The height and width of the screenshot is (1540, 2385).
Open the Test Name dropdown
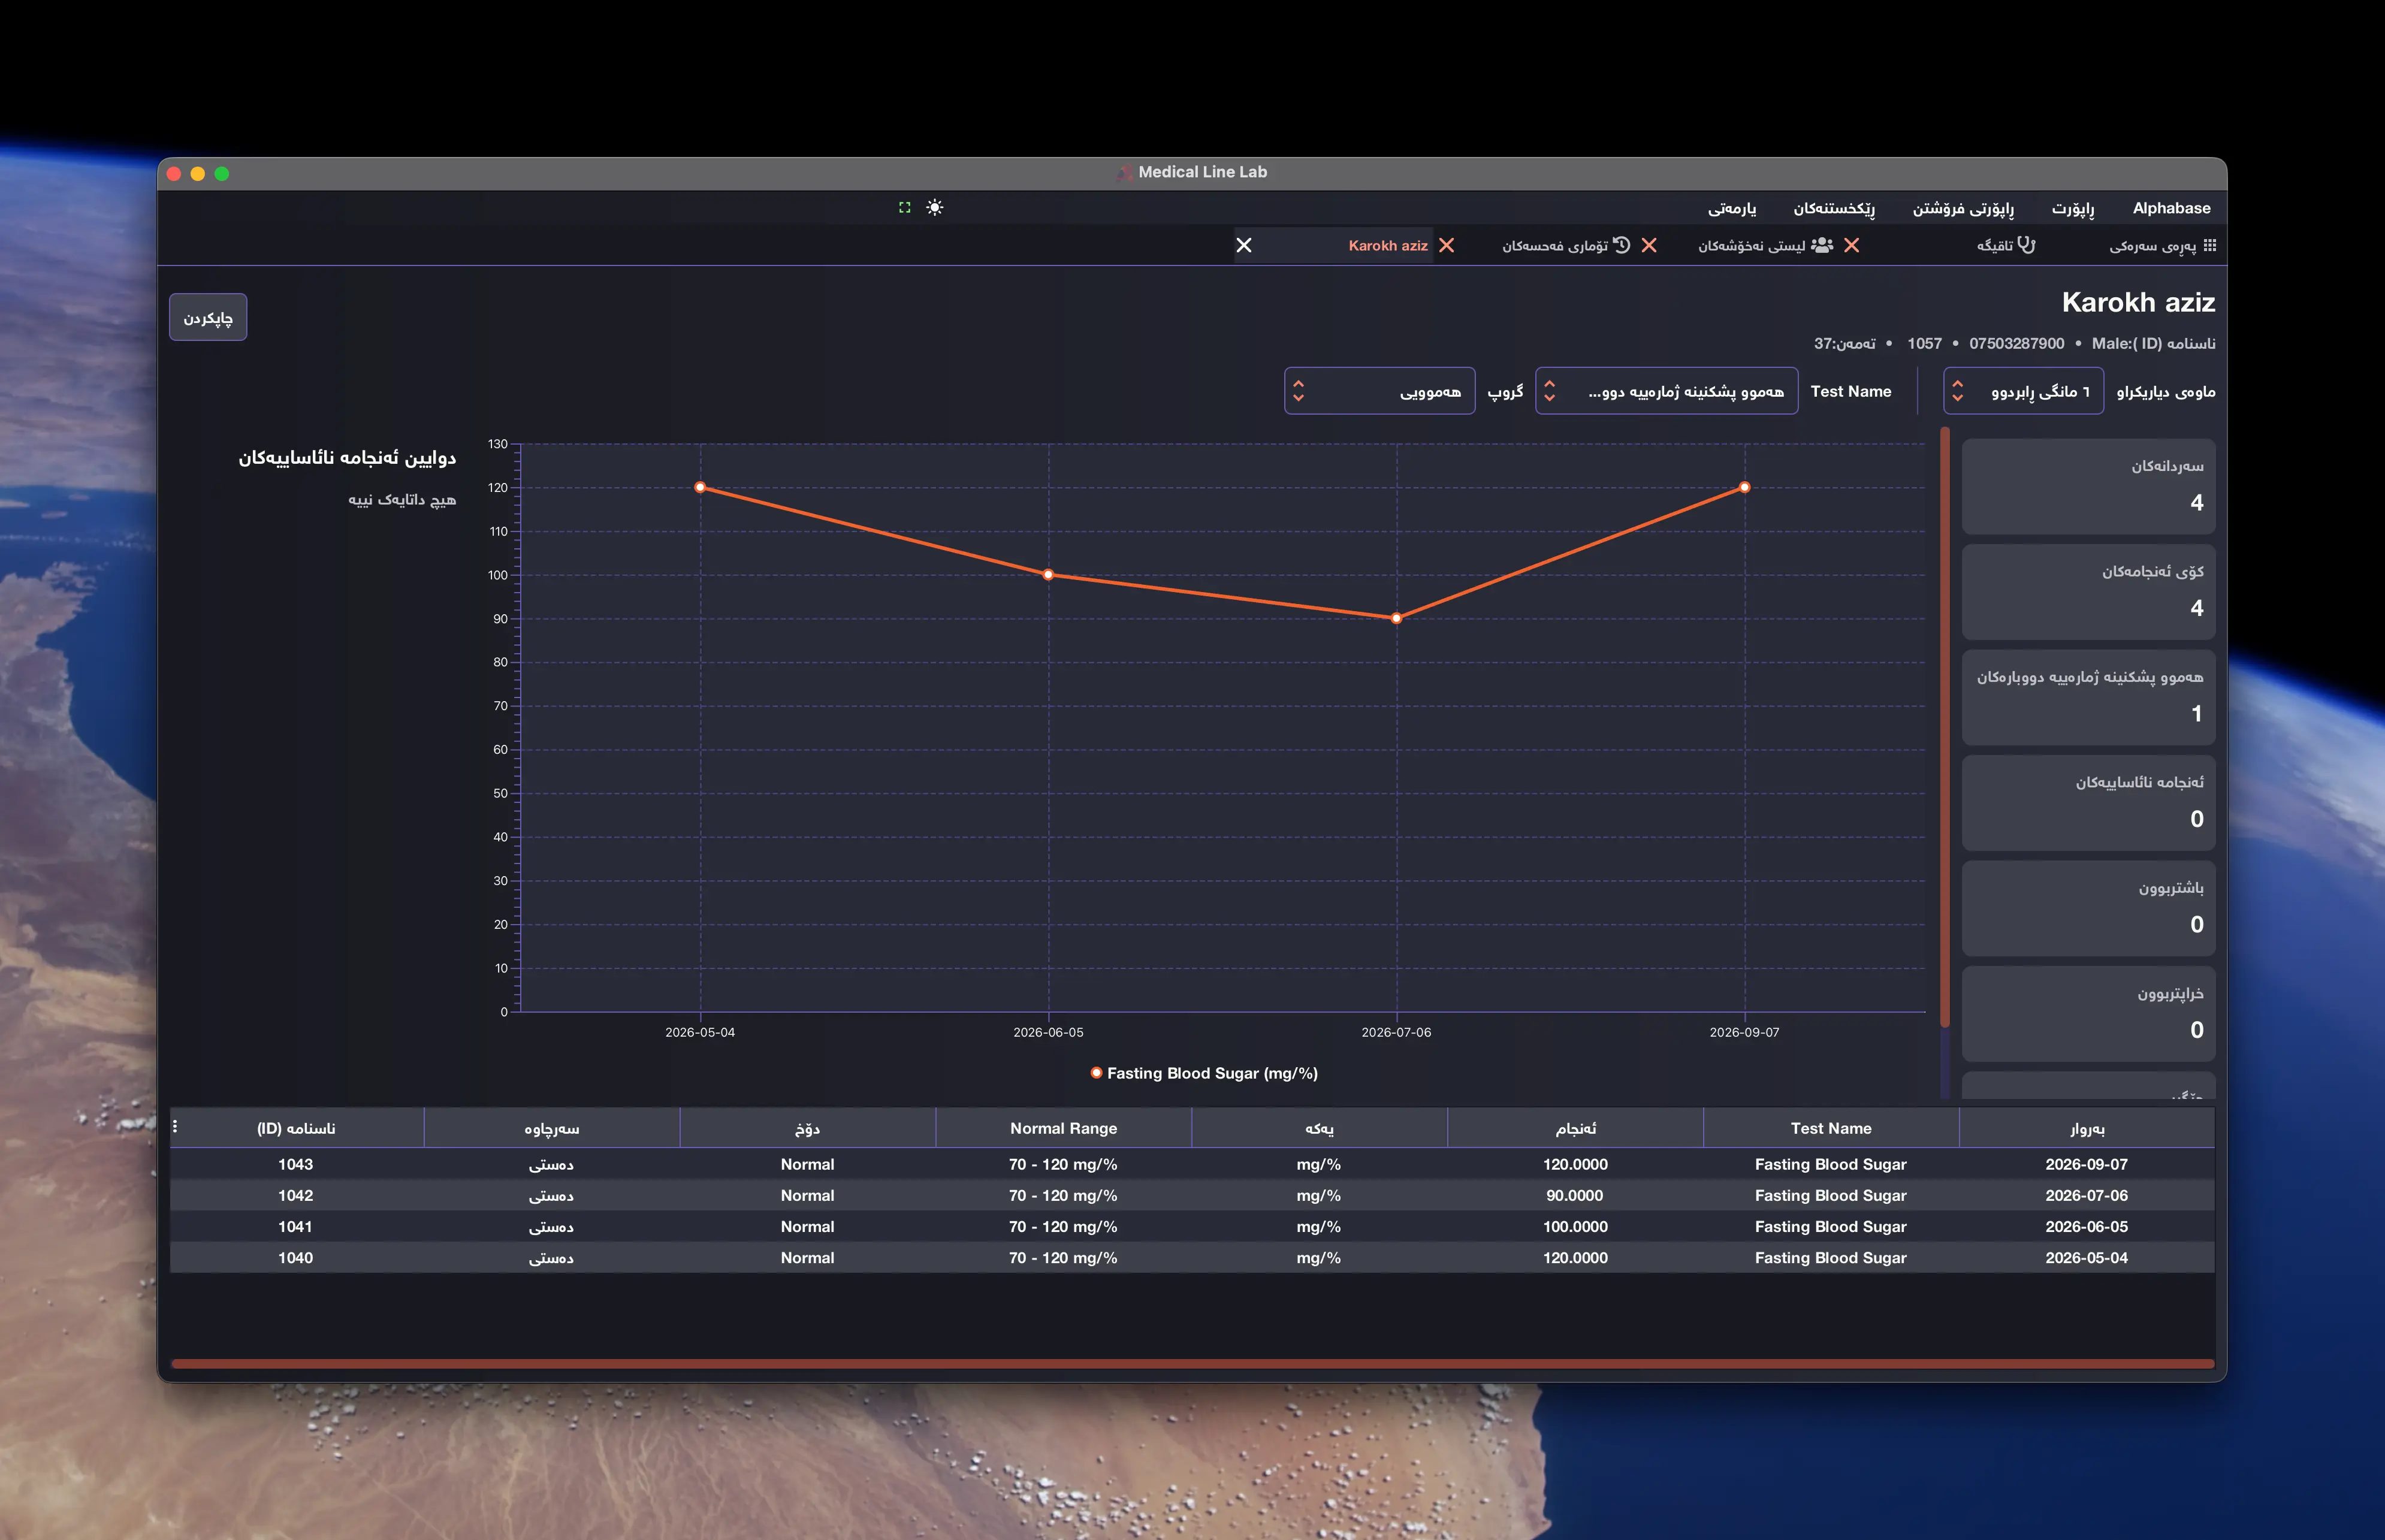coord(1666,391)
